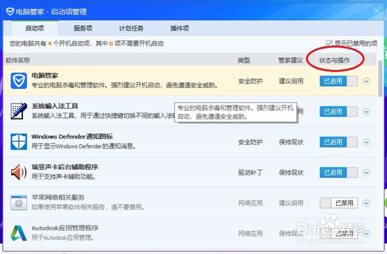Viewport: 387px width, 254px height.
Task: Toggle 系统输入法工具 startup switch off
Action: (339, 112)
